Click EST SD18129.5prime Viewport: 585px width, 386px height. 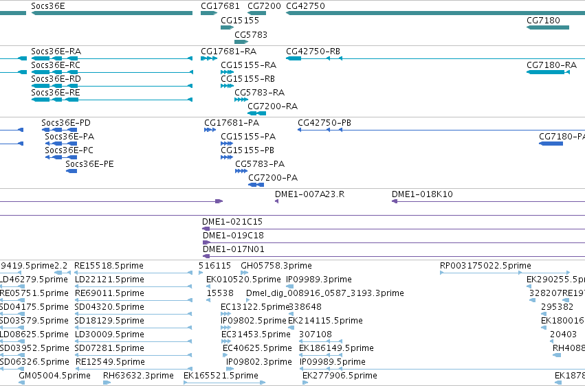133,328
